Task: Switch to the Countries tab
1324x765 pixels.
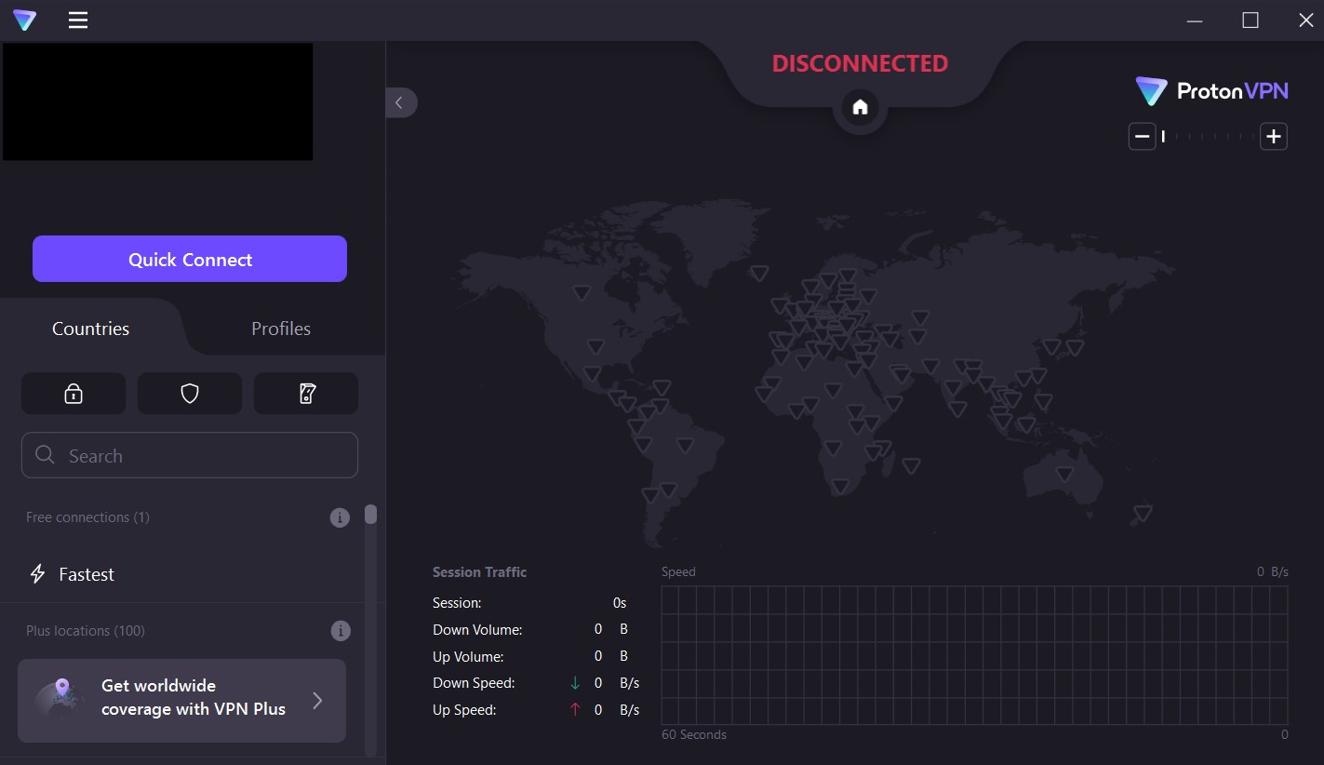Action: pos(90,329)
